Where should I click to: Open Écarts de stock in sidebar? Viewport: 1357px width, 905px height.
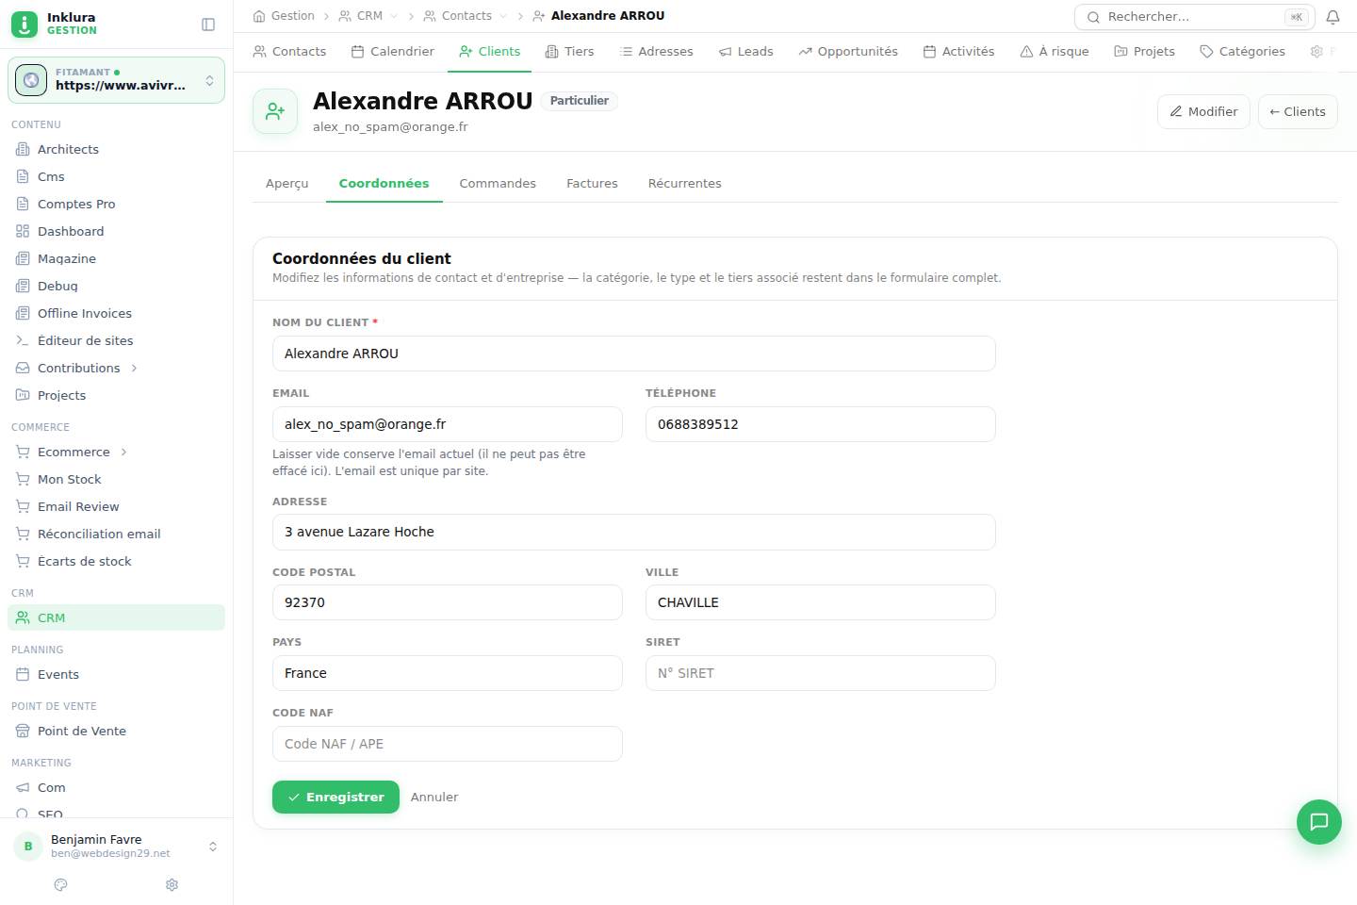pos(116,561)
